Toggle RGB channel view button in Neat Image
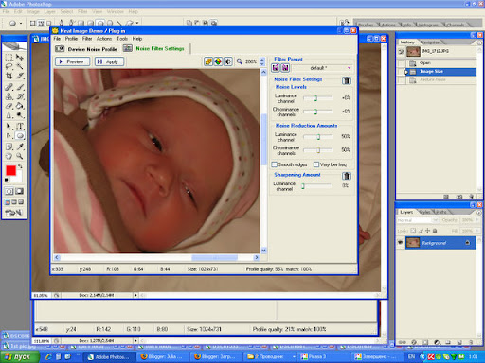The height and width of the screenshot is (363, 485). 218,61
